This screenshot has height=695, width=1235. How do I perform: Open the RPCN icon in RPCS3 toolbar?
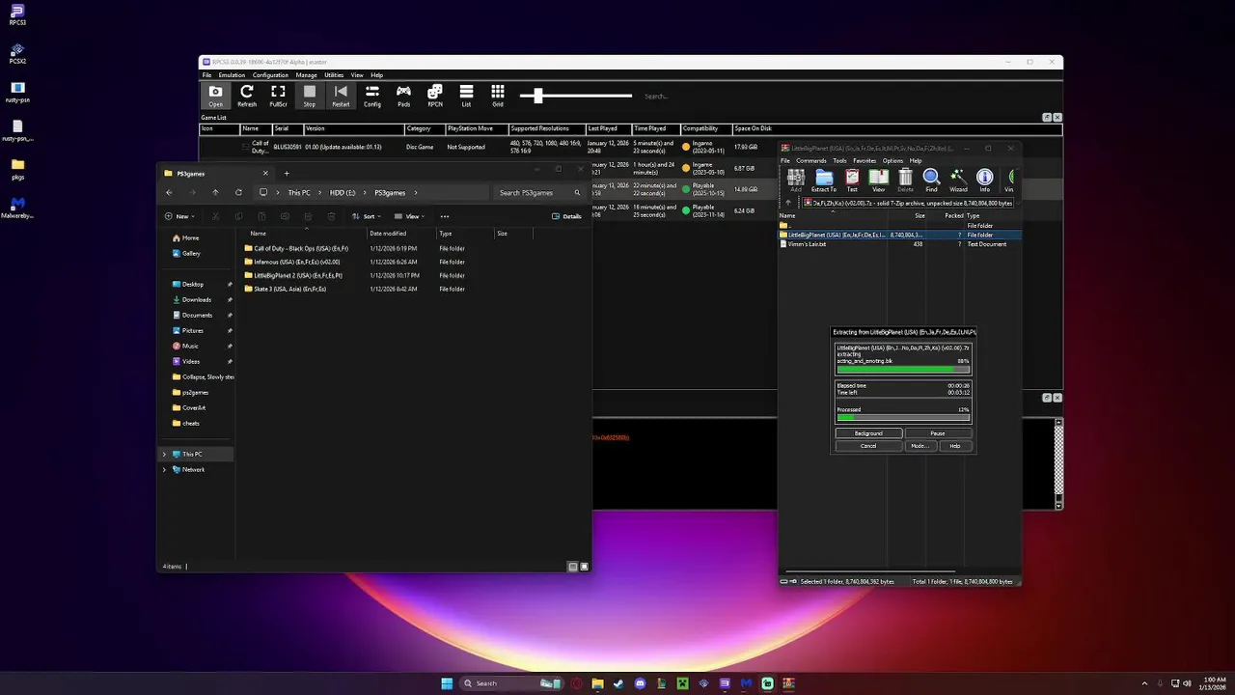click(x=435, y=96)
